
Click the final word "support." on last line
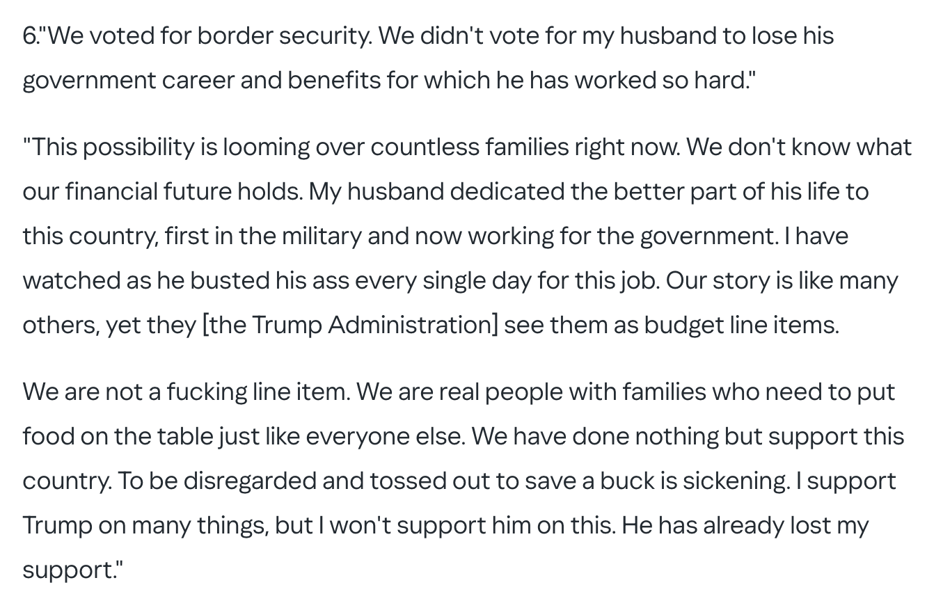click(72, 570)
